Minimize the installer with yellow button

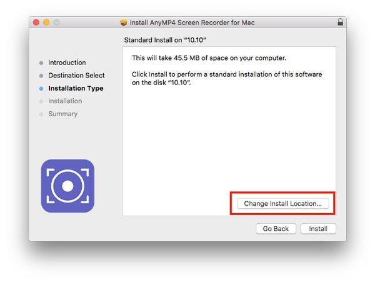pyautogui.click(x=46, y=23)
